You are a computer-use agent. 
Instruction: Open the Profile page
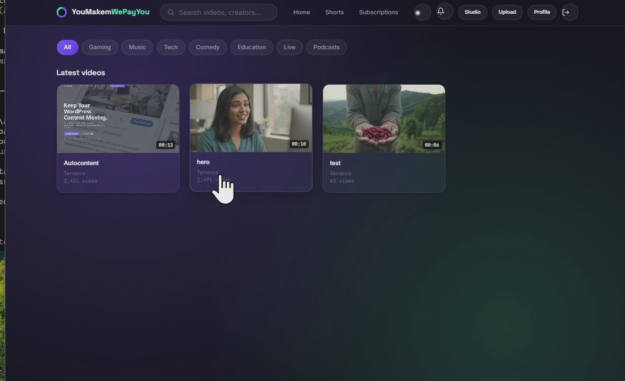pos(542,12)
